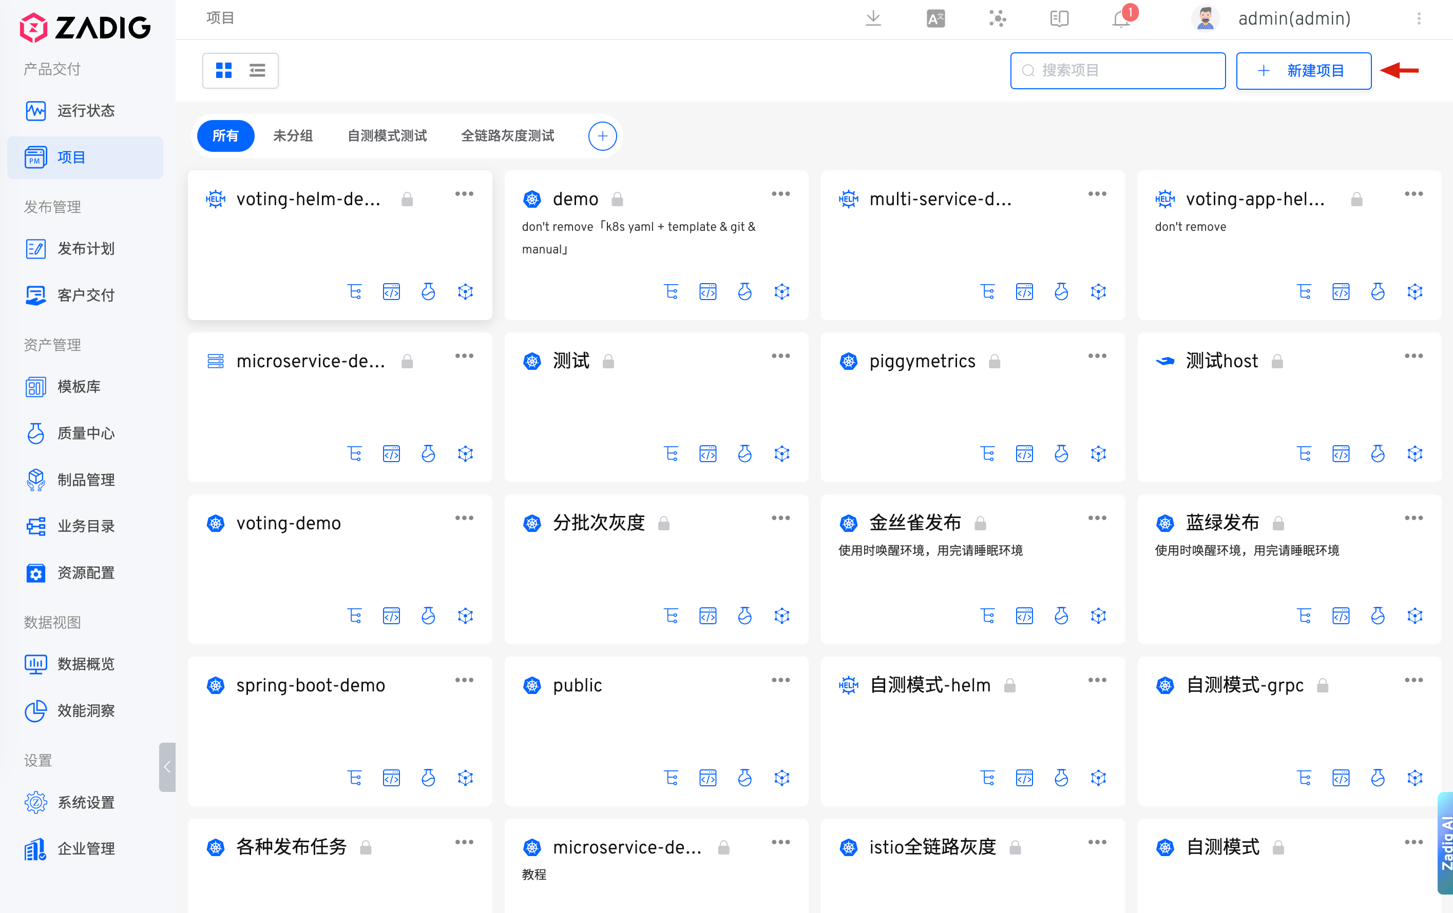Add a new project group with plus
The image size is (1453, 913).
[x=602, y=135]
